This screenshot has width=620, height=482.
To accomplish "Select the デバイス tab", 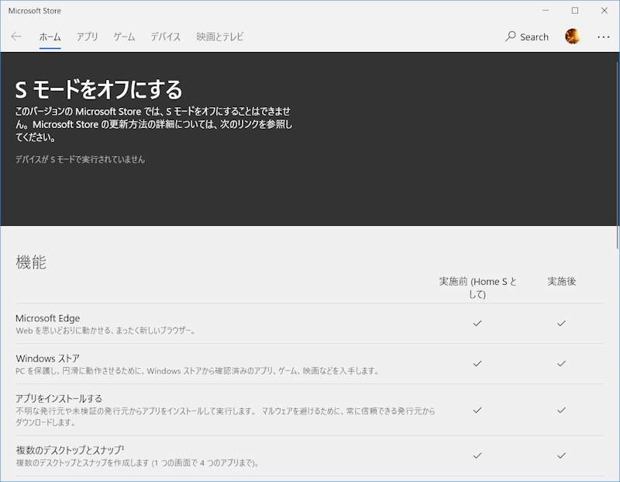I will click(165, 36).
